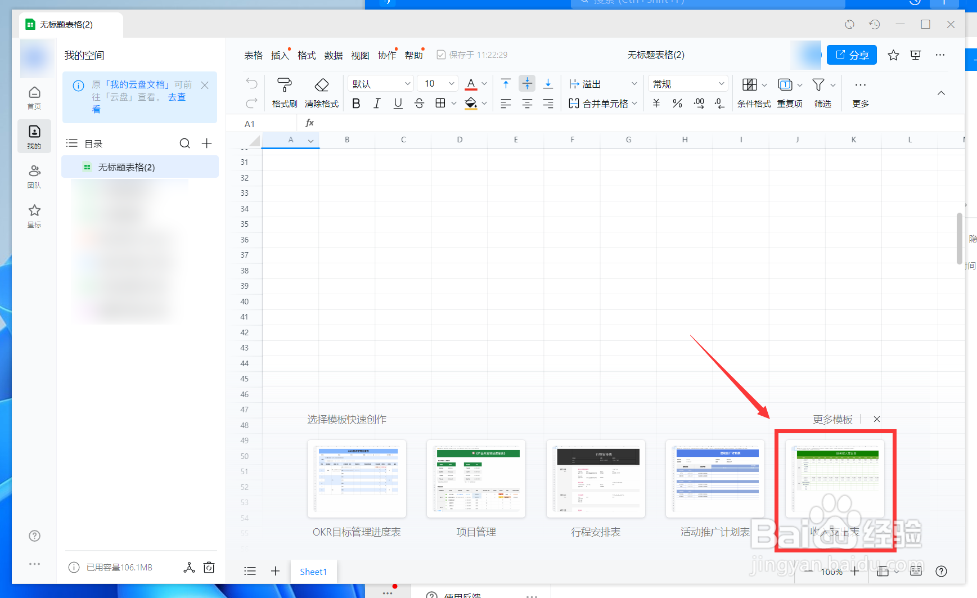Star this spreadsheet as favorite
This screenshot has width=977, height=598.
(x=893, y=55)
